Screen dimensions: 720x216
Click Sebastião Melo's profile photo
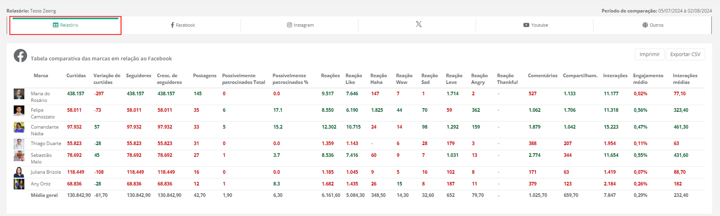click(x=19, y=156)
